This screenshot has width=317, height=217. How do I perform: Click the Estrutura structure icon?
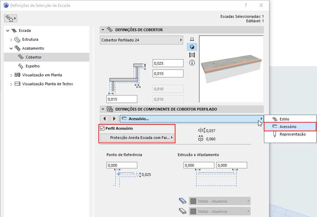coord(17,39)
